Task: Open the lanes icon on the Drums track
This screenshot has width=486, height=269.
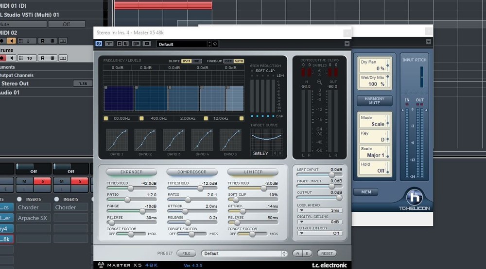Action: click(x=63, y=58)
